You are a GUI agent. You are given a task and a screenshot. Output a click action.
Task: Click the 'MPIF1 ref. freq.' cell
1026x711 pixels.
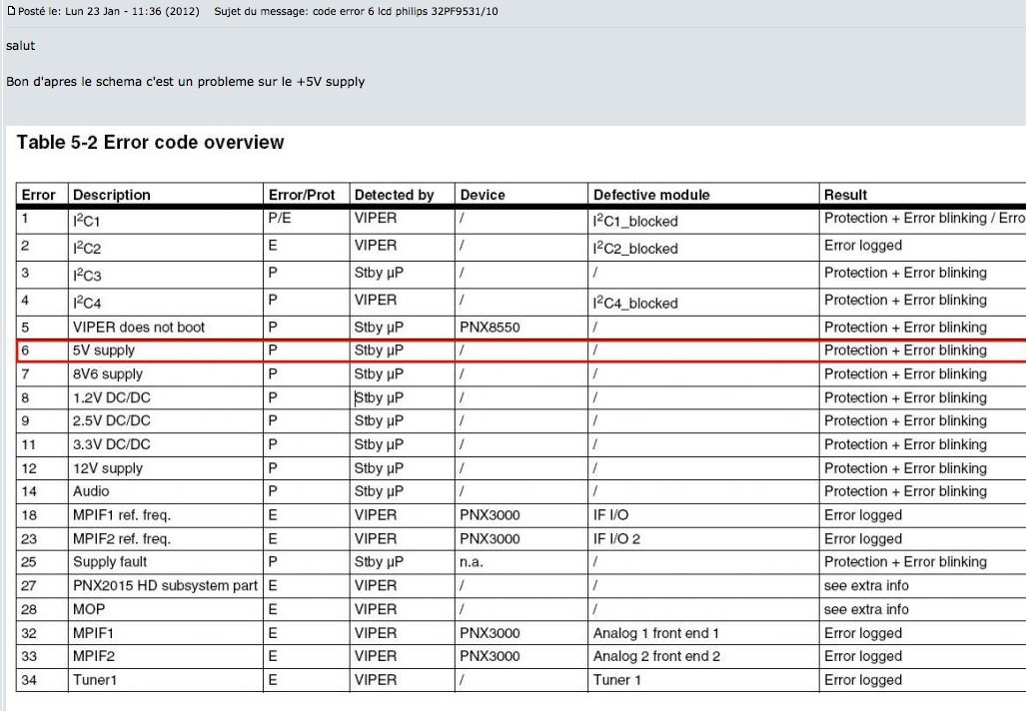point(122,515)
